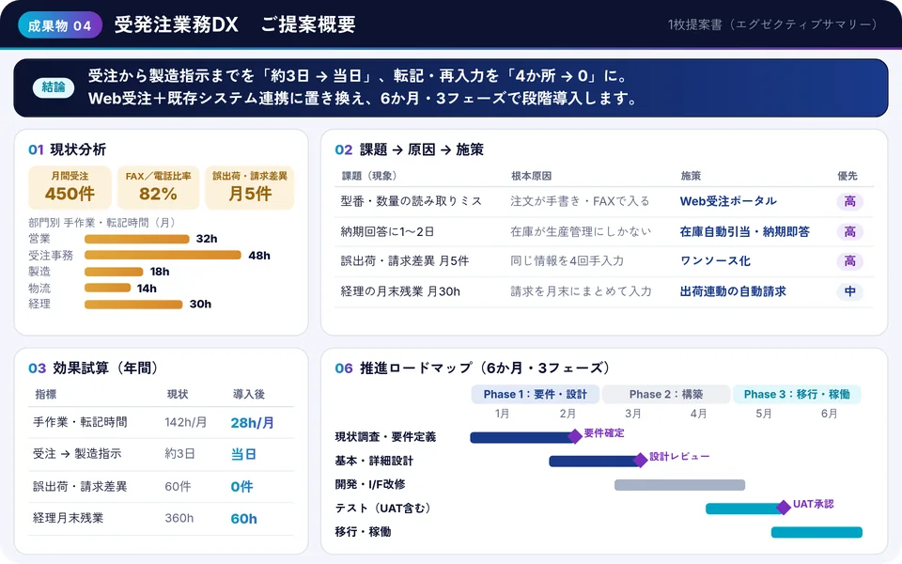Click the 移行・稼働 Gantt bar
The height and width of the screenshot is (564, 902).
[x=816, y=532]
